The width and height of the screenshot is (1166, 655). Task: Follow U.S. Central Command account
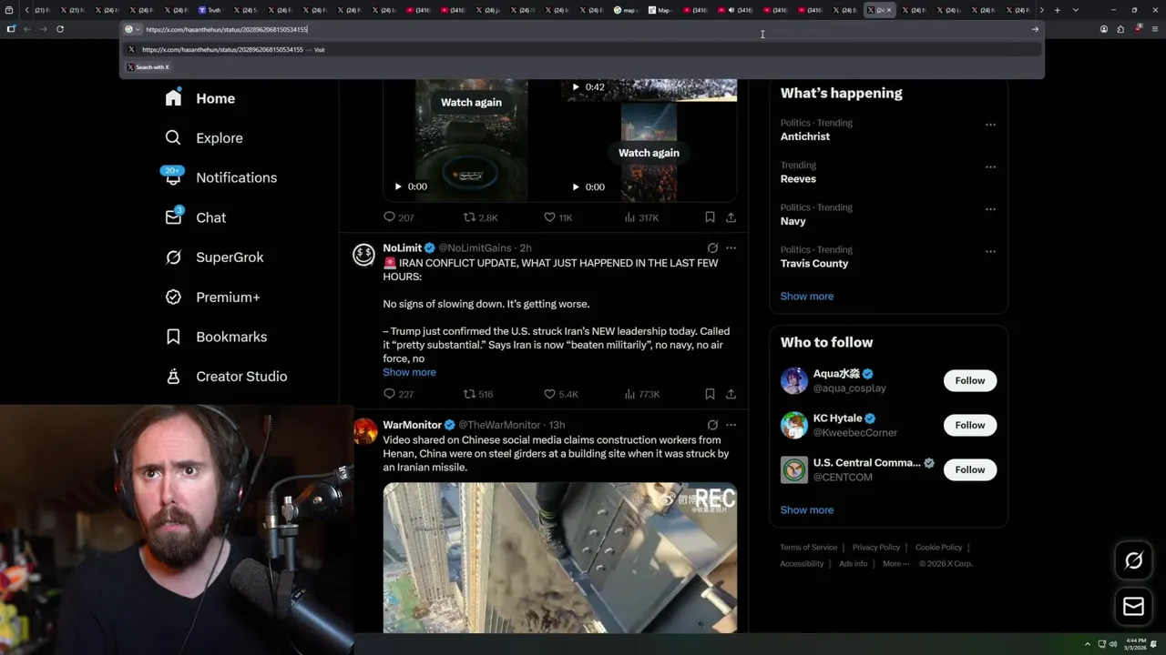pyautogui.click(x=969, y=469)
